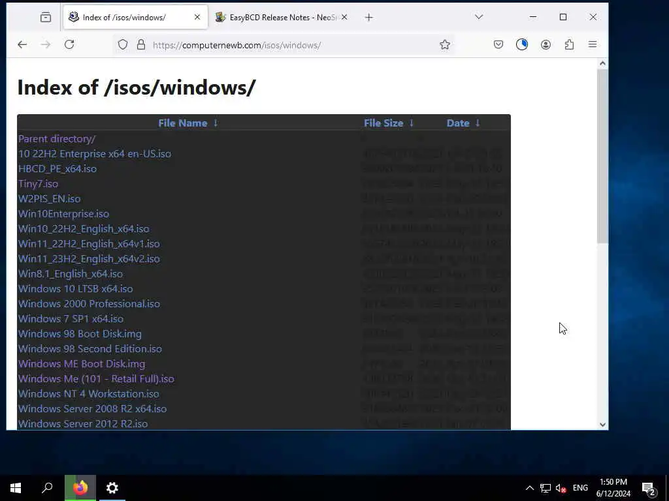669x501 pixels.
Task: Open Settings gear in taskbar
Action: 112,488
